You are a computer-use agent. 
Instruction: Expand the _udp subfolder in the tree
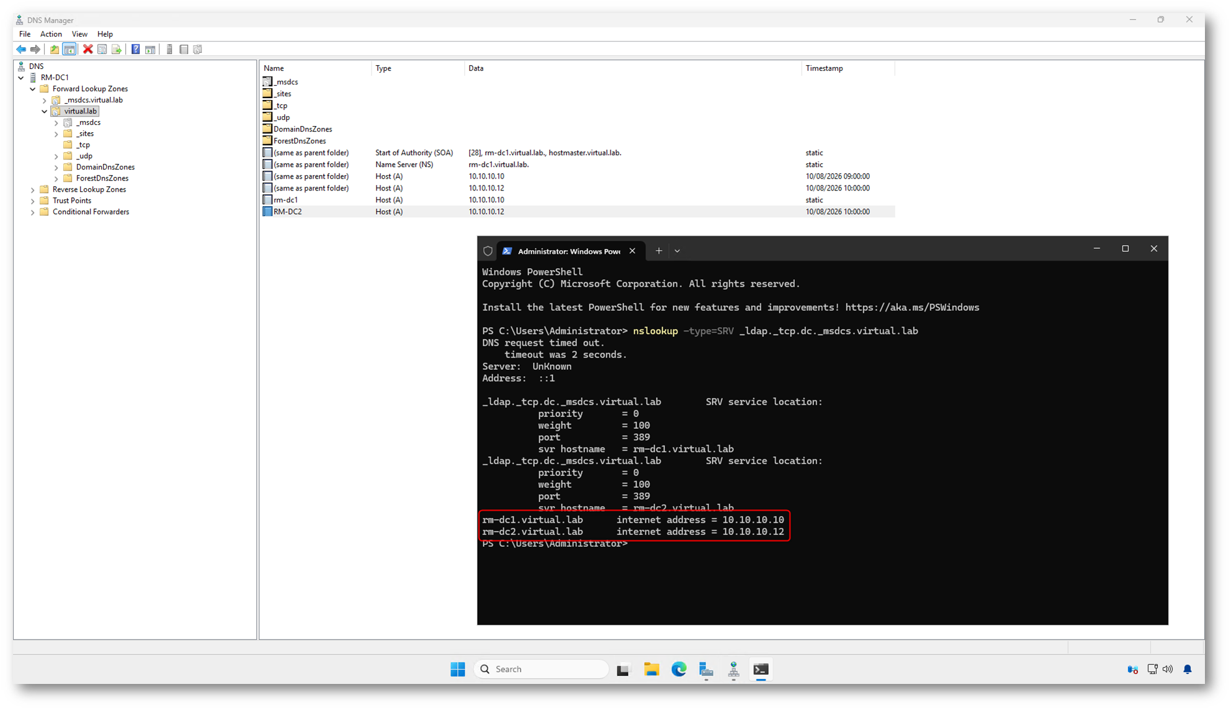[x=56, y=156]
